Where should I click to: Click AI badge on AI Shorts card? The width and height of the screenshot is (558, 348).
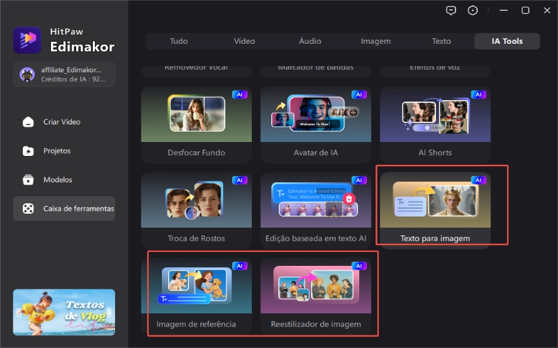coord(478,95)
